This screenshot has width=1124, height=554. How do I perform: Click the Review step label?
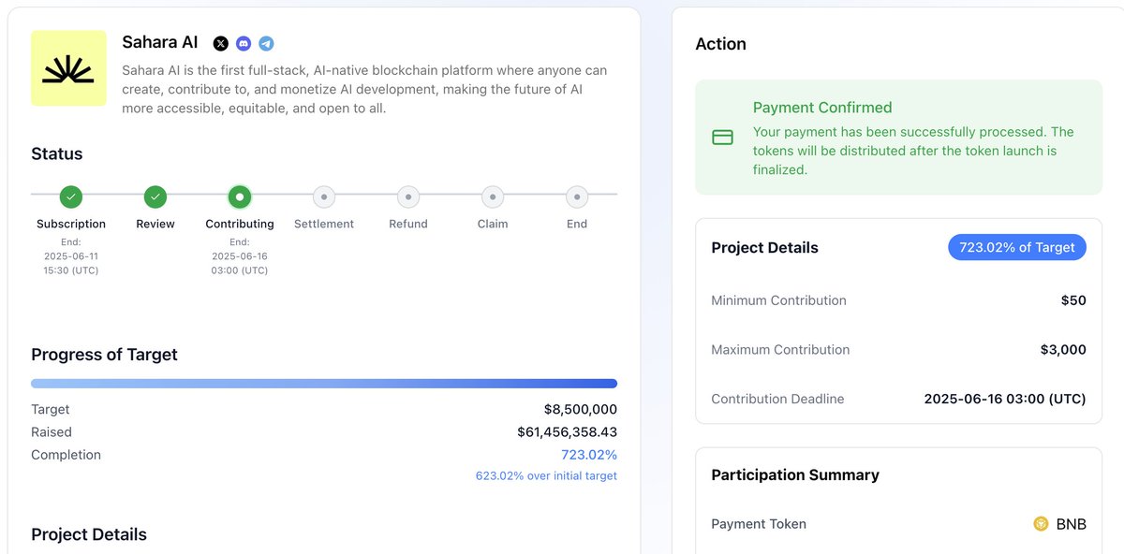(x=155, y=224)
